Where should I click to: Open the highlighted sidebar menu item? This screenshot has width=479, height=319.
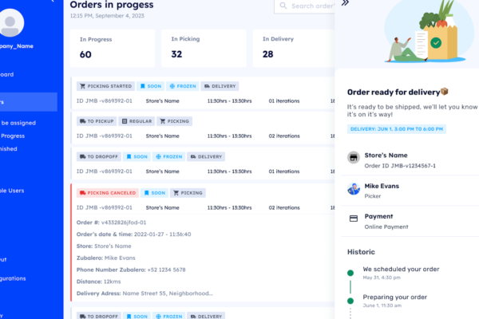pos(29,102)
